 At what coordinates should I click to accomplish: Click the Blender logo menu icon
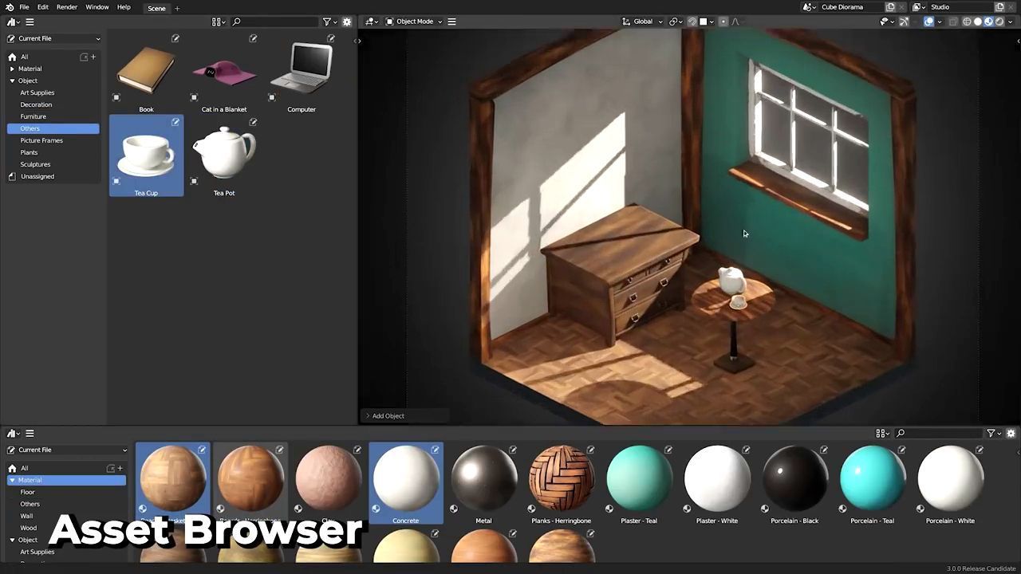click(10, 7)
